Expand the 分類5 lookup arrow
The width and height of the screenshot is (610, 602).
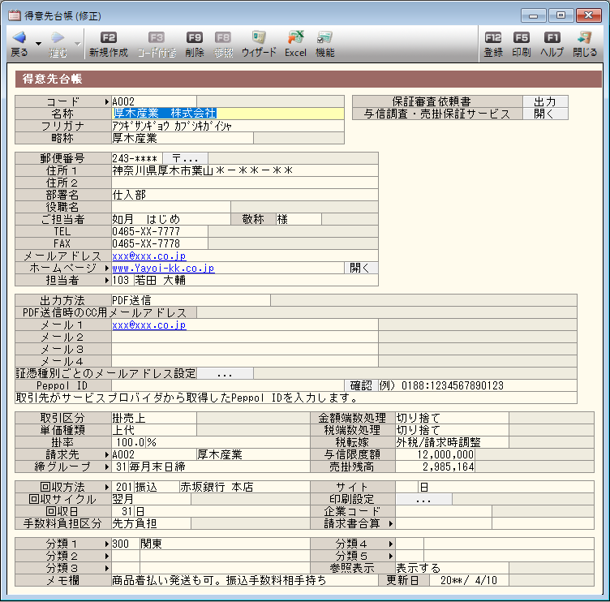click(x=391, y=556)
